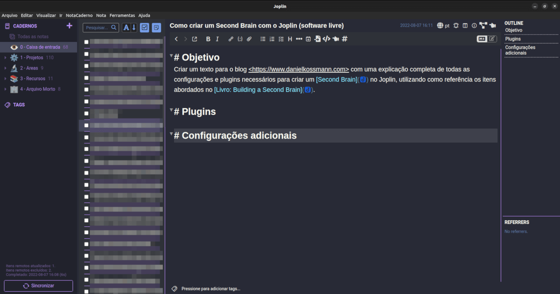560x294 pixels.
Task: Create a new to-do note
Action: (x=145, y=28)
